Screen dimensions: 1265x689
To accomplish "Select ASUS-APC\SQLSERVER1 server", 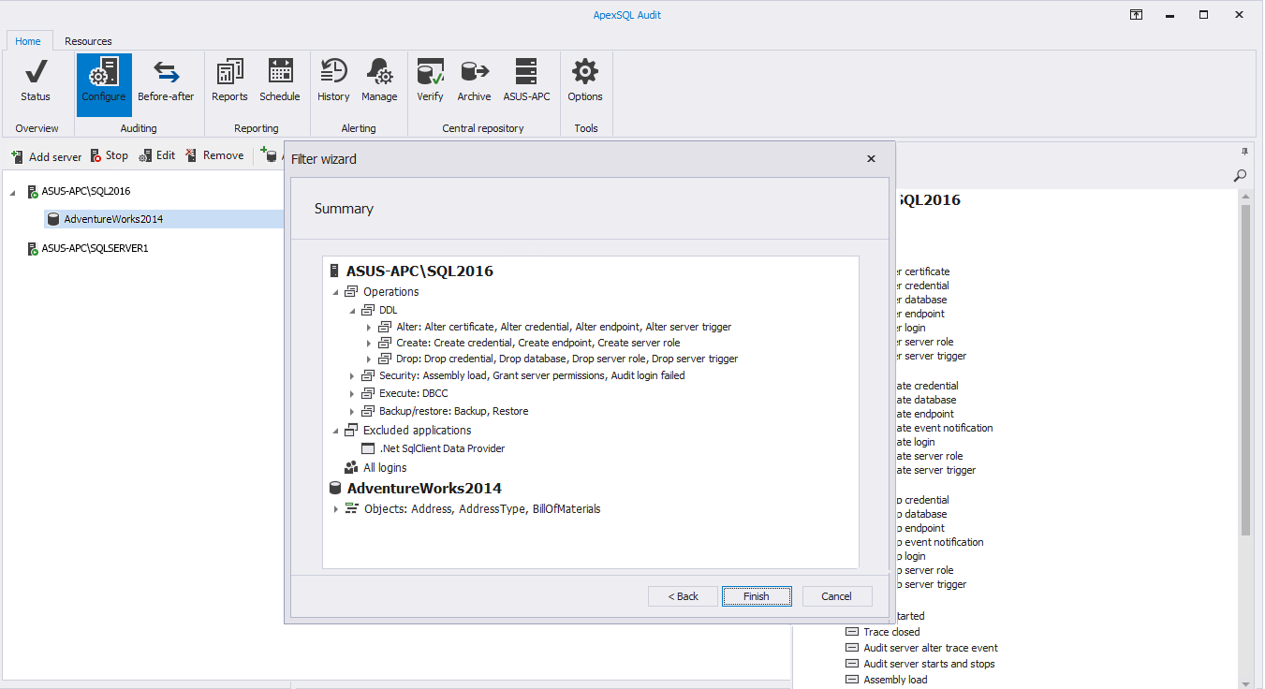I will pyautogui.click(x=95, y=249).
